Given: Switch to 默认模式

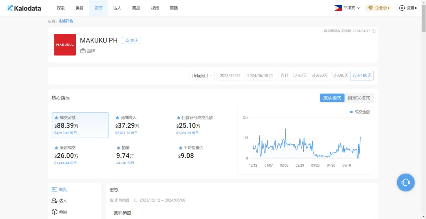Looking at the screenshot, I should [x=332, y=98].
